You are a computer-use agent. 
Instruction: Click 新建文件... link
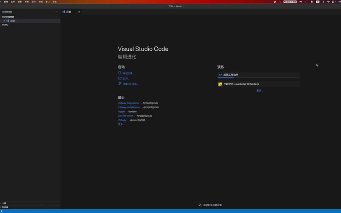(x=129, y=73)
